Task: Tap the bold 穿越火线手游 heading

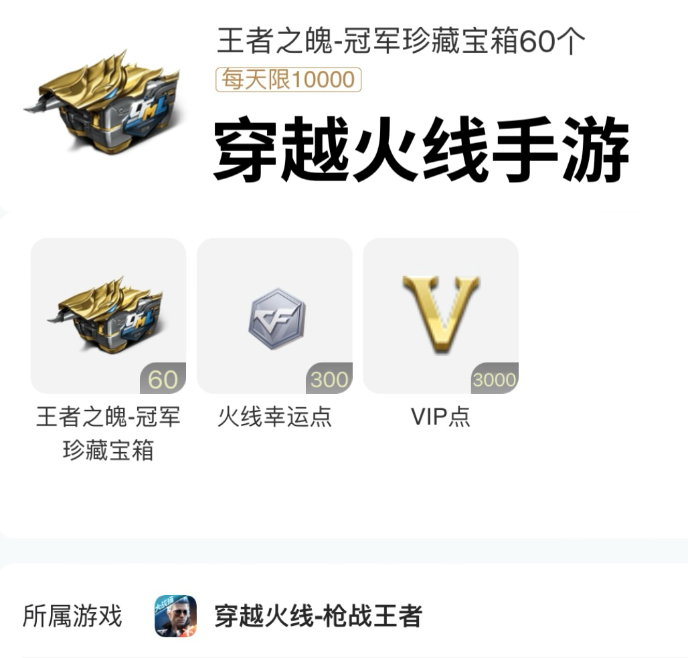Action: pos(421,149)
